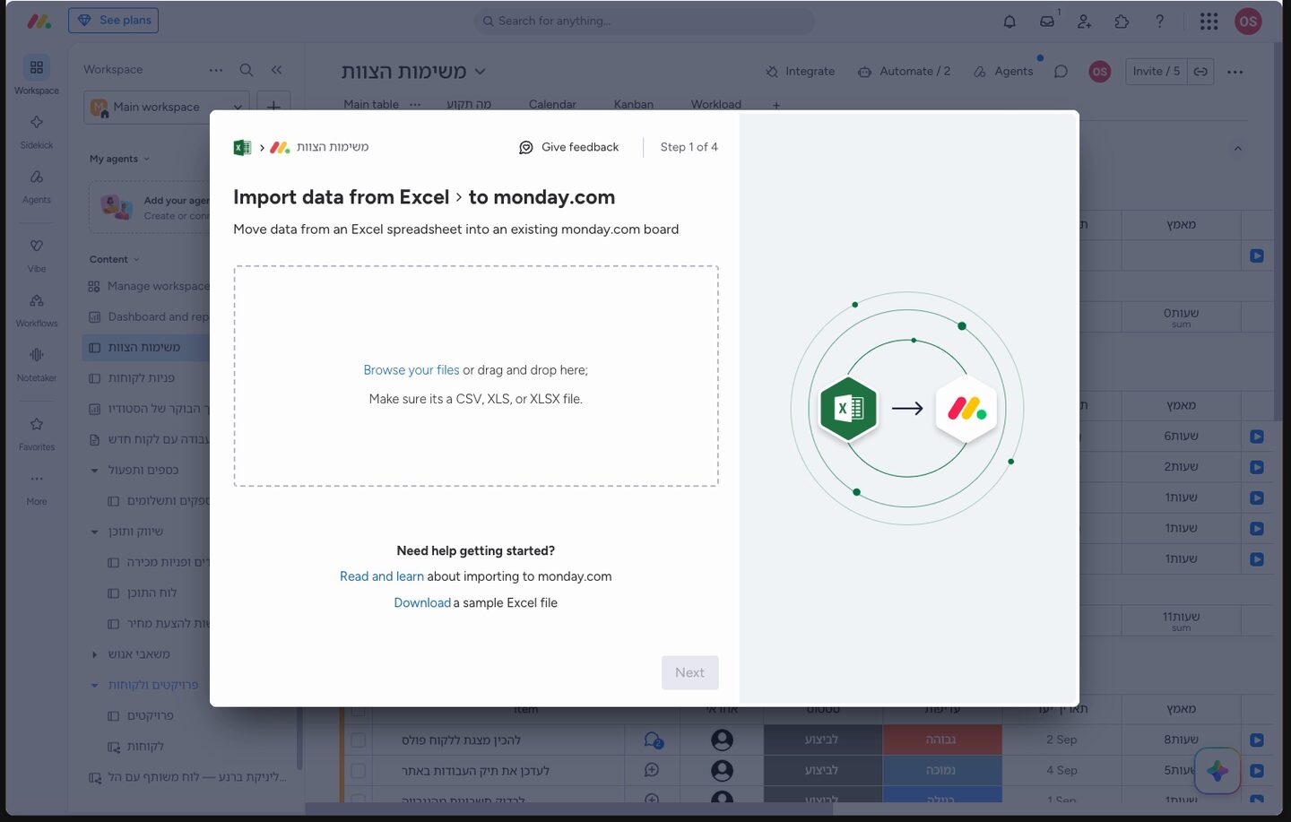Click the owner avatar for להכין מצגת ללקוח פולס
The image size is (1291, 822).
coord(722,740)
